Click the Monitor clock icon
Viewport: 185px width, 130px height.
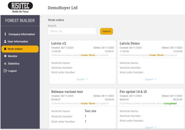[x=5, y=56]
